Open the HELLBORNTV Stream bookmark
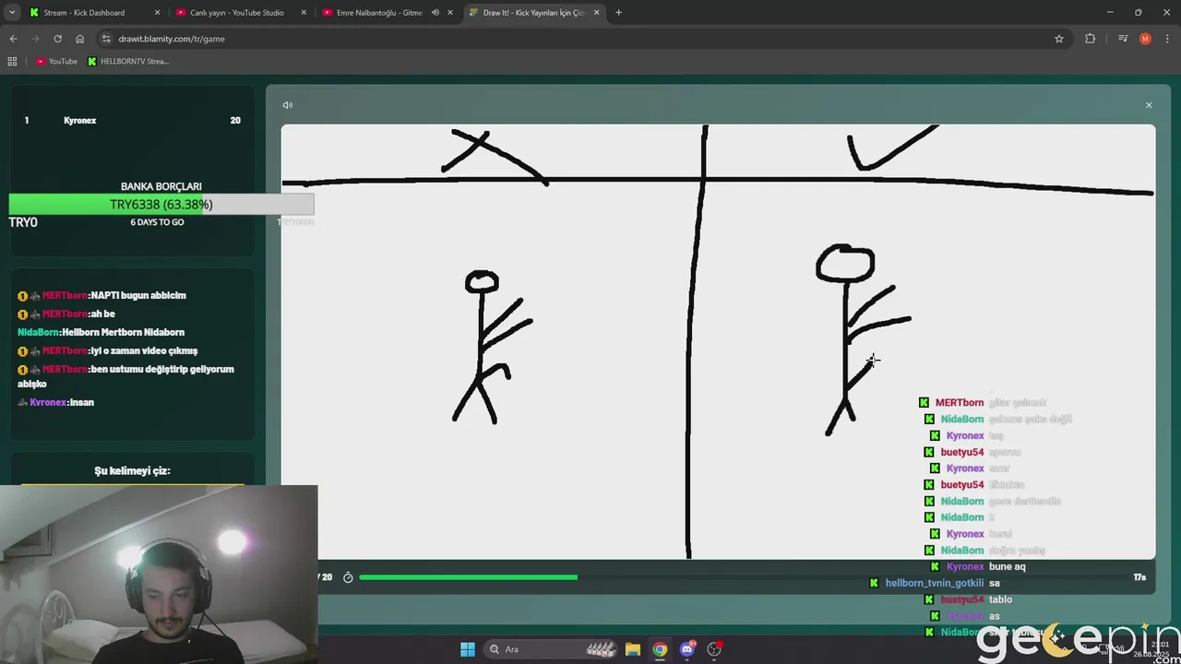This screenshot has height=664, width=1181. (128, 61)
